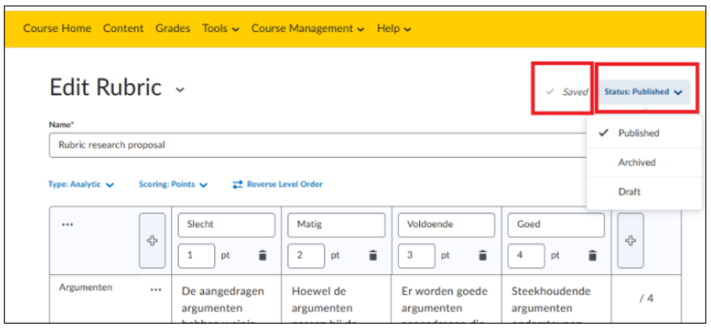Edit the Matig level name field
Viewport: 711px width, 328px height.
[x=337, y=224]
